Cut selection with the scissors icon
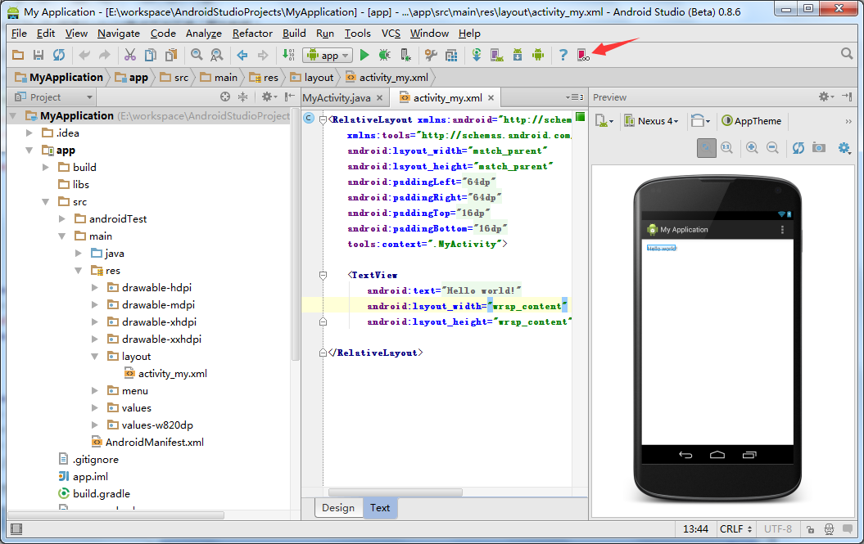The image size is (864, 544). click(130, 55)
